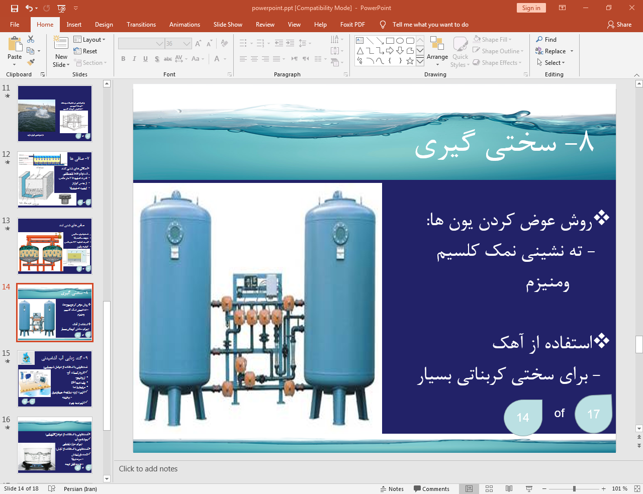Run spell check status bar icon

point(51,488)
